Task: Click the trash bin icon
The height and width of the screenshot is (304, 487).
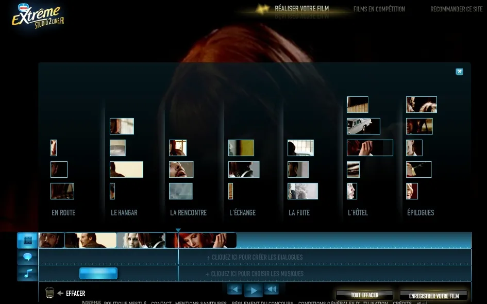Action: [49, 293]
